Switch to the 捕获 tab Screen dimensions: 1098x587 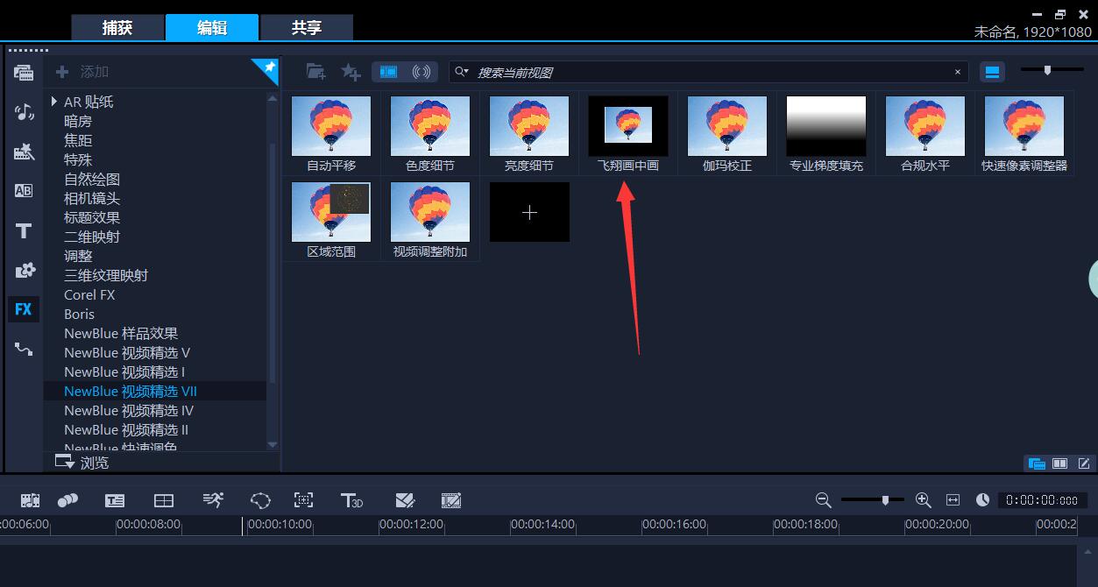point(117,28)
